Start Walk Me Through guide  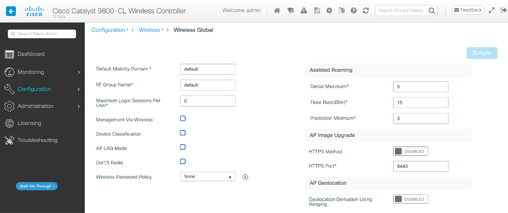(37, 186)
